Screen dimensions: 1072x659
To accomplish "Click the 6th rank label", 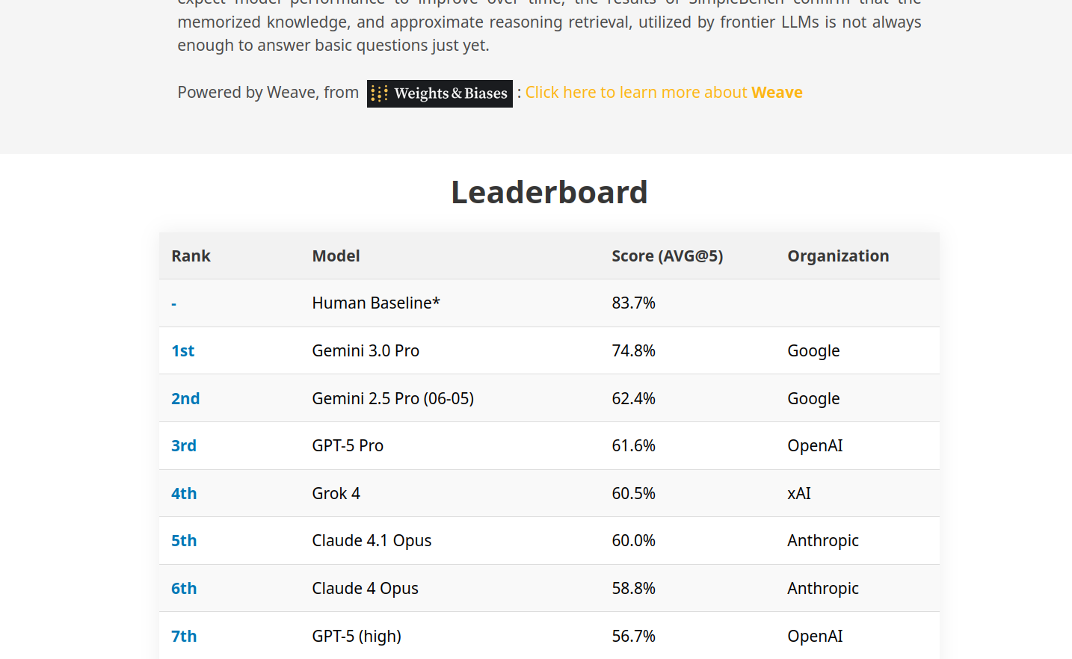I will 184,589.
